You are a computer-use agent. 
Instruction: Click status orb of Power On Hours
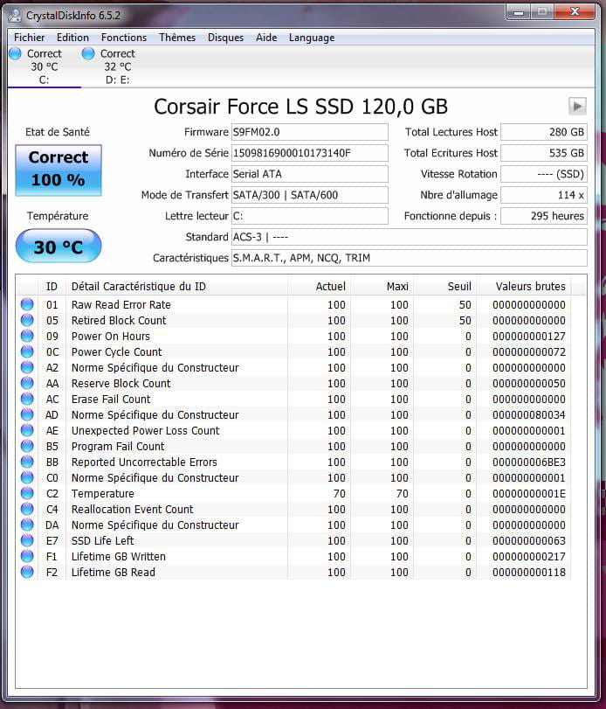pyautogui.click(x=27, y=336)
